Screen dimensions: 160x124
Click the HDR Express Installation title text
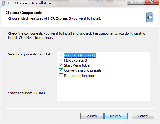pos(30,3)
